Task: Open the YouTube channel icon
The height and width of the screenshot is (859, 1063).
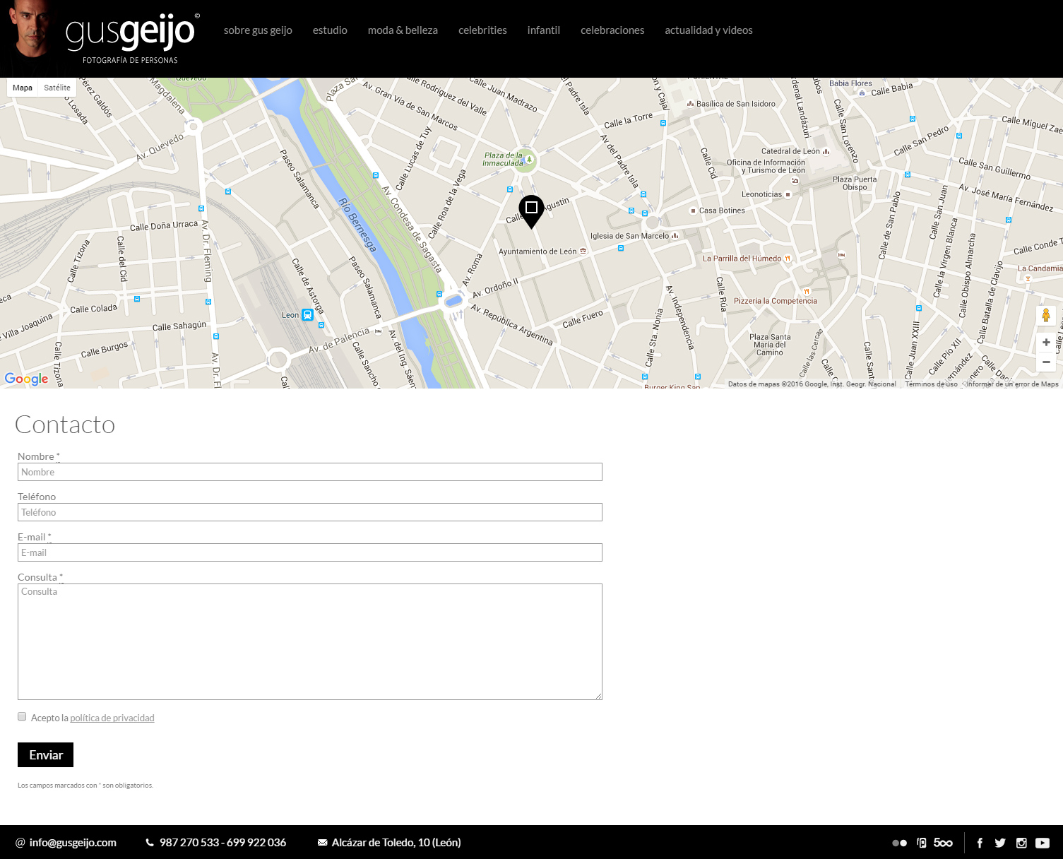Action: pos(1043,843)
